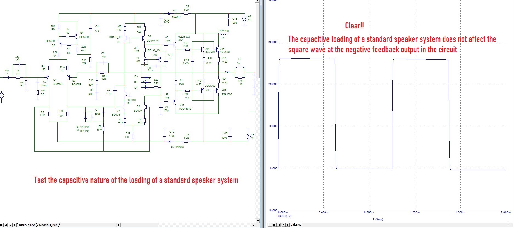The height and width of the screenshot is (228, 514).
Task: Select capacitor C15 100u
Action: coord(228,19)
